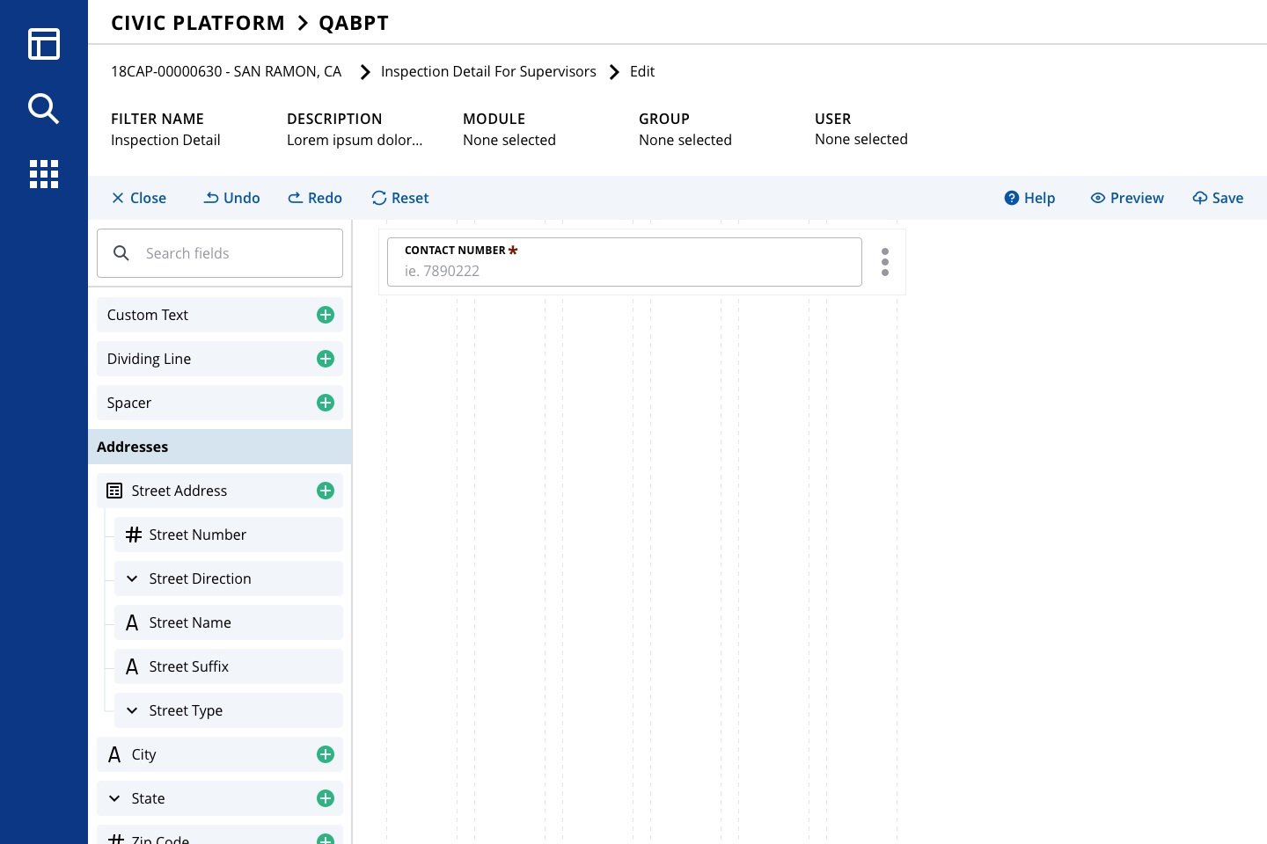1267x844 pixels.
Task: Select the Street Type dropdown field item
Action: coord(229,710)
